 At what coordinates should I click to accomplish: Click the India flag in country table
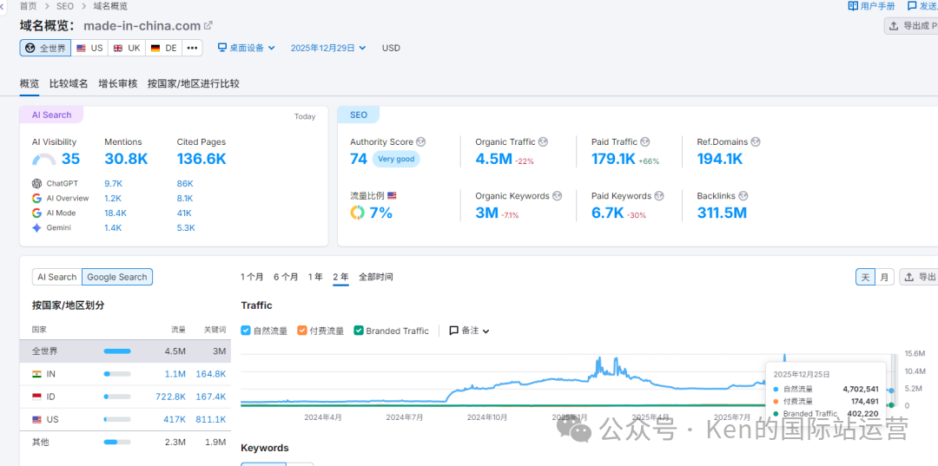(37, 374)
